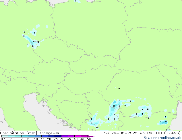Pick the 5–10 mm legend swatch
Screen dimensions: 182x140
[31, 136]
